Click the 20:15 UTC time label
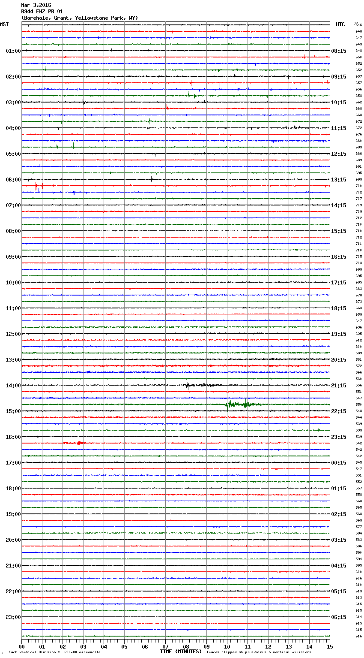 coord(339,360)
